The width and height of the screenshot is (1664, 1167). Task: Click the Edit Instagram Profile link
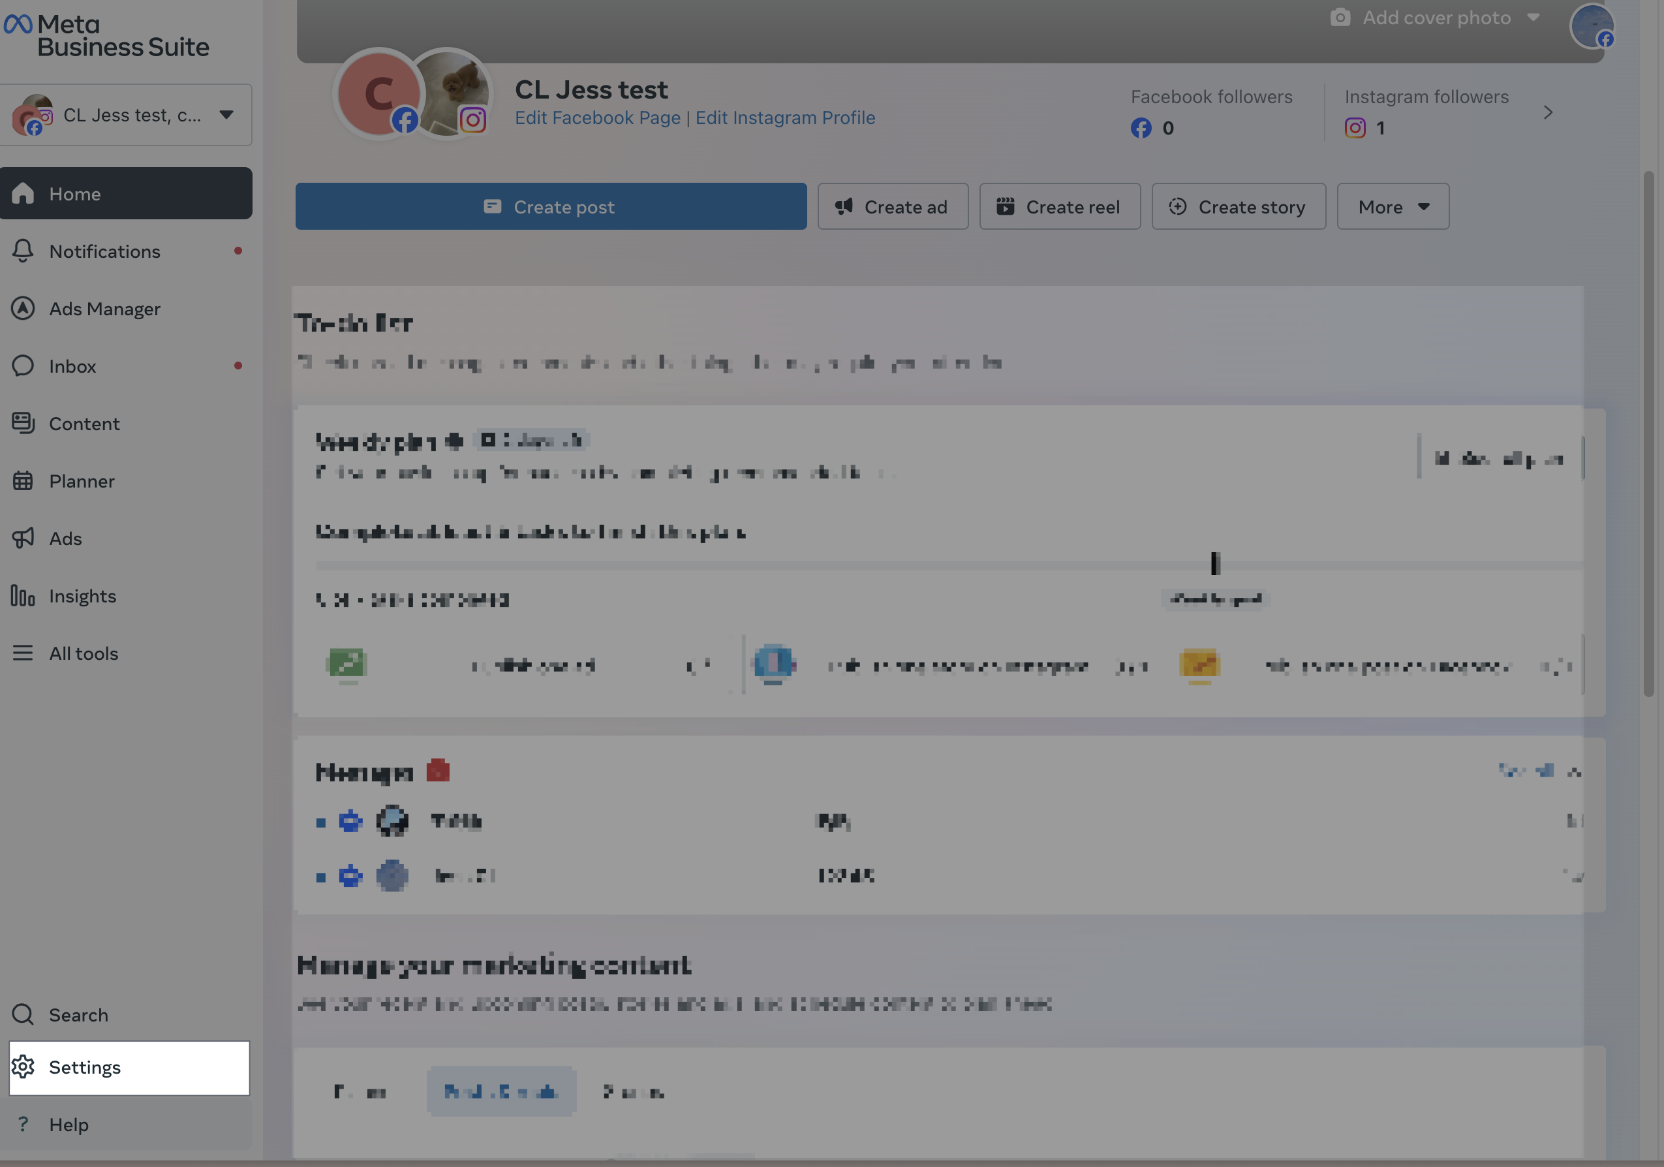point(785,117)
